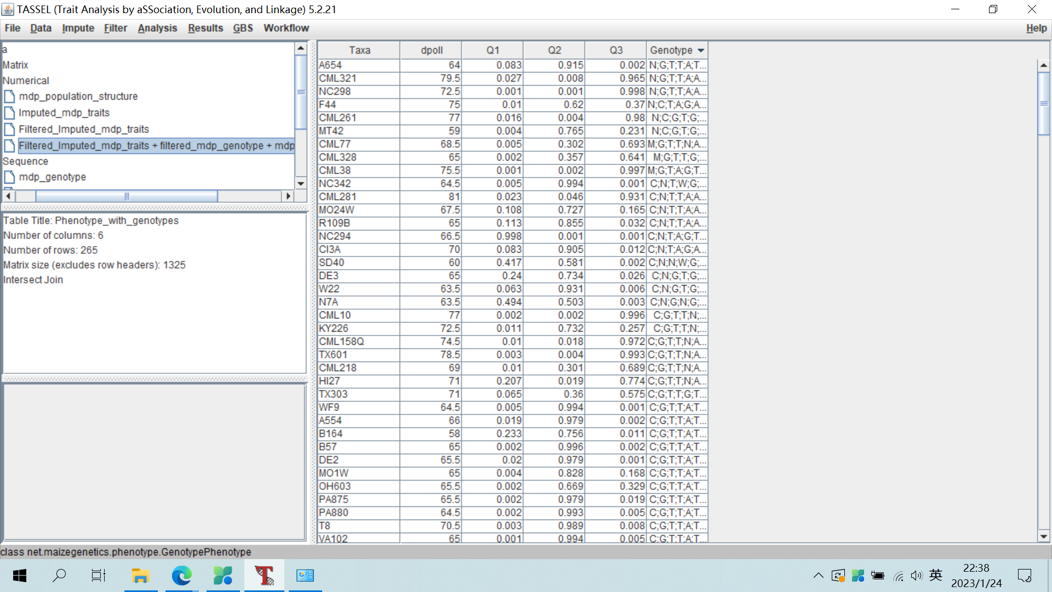Open Microsoft Edge from the taskbar

point(181,576)
